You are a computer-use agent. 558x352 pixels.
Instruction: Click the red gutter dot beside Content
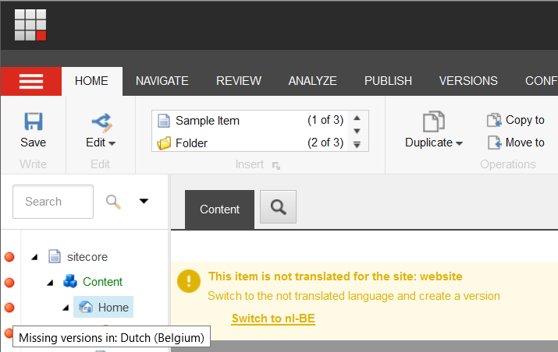(x=9, y=283)
